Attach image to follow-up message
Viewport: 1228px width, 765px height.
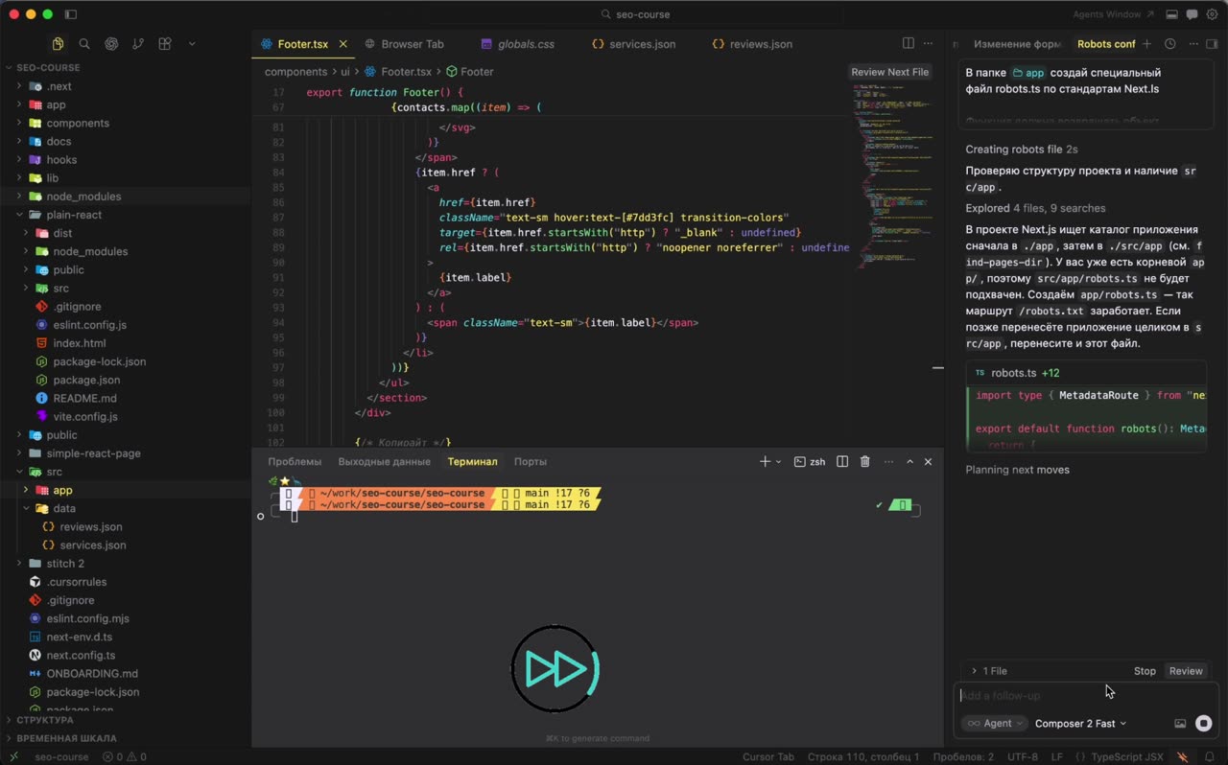(x=1180, y=724)
